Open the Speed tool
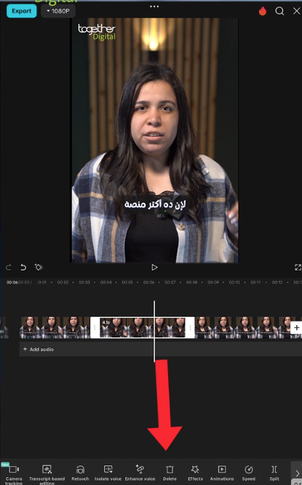The width and height of the screenshot is (302, 485). pos(248,473)
